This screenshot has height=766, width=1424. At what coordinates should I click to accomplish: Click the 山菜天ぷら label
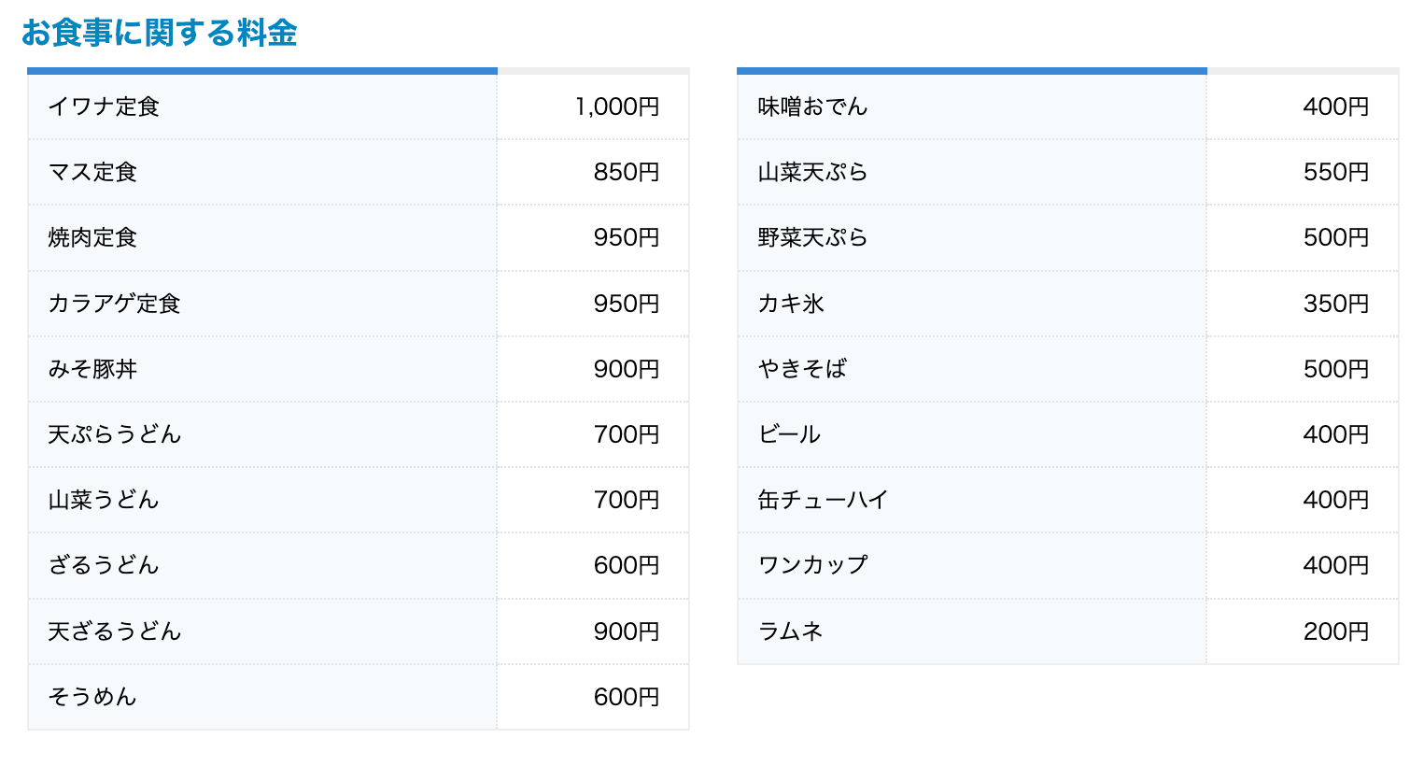[x=812, y=173]
